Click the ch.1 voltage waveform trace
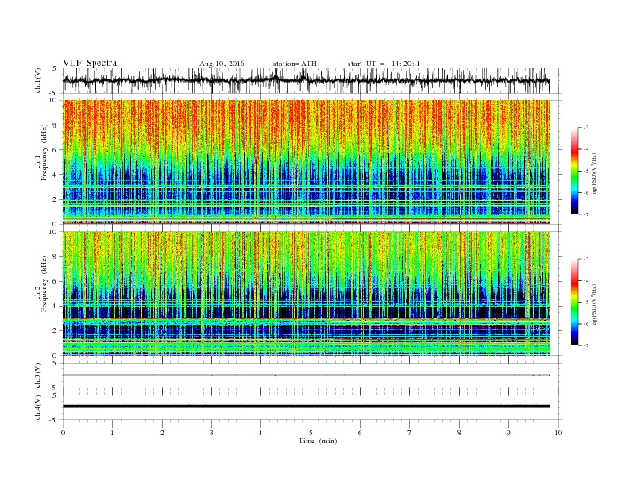Screen dimensions: 629x486 click(306, 80)
